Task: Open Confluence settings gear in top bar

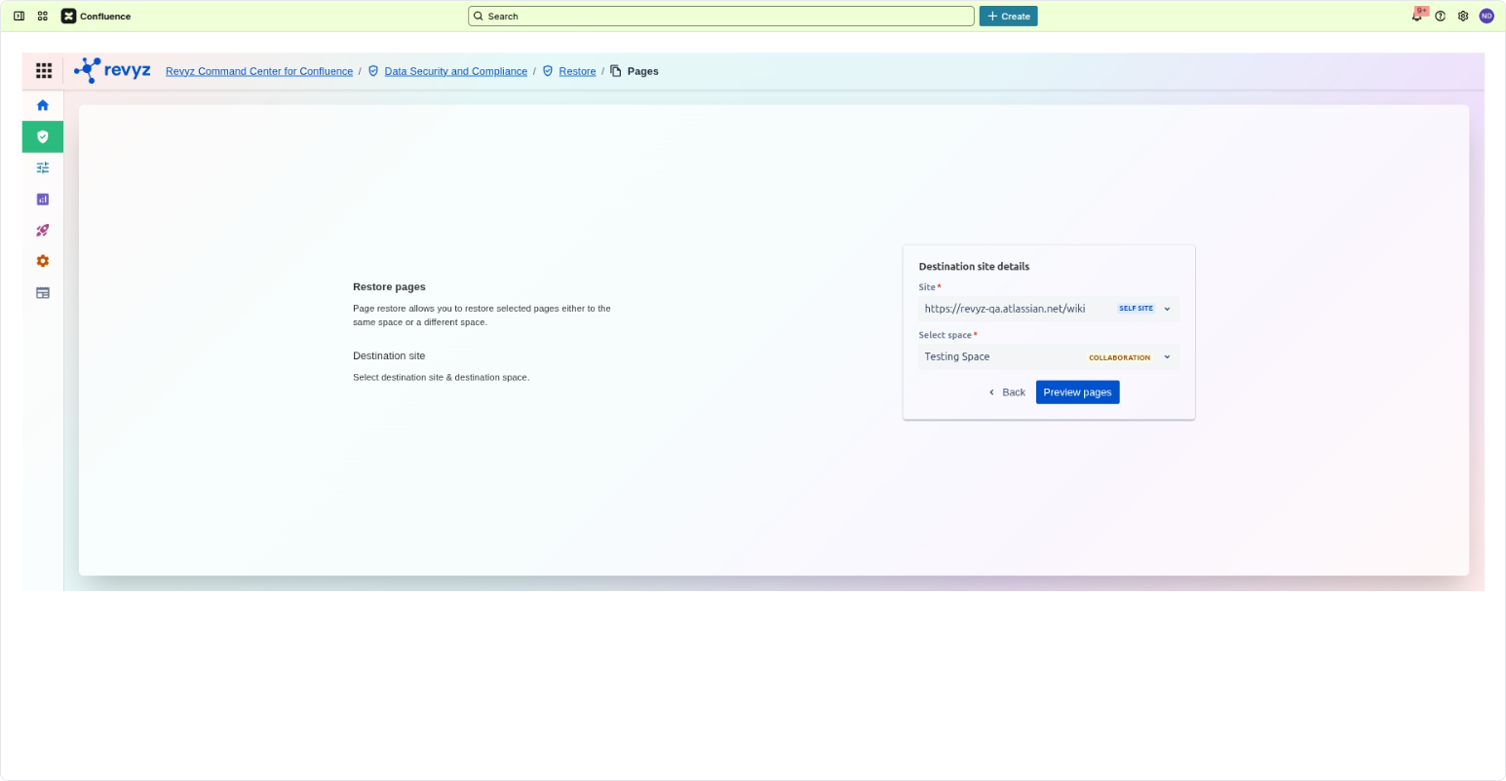Action: click(1463, 17)
